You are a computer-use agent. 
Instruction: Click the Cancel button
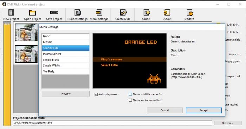click(x=164, y=110)
